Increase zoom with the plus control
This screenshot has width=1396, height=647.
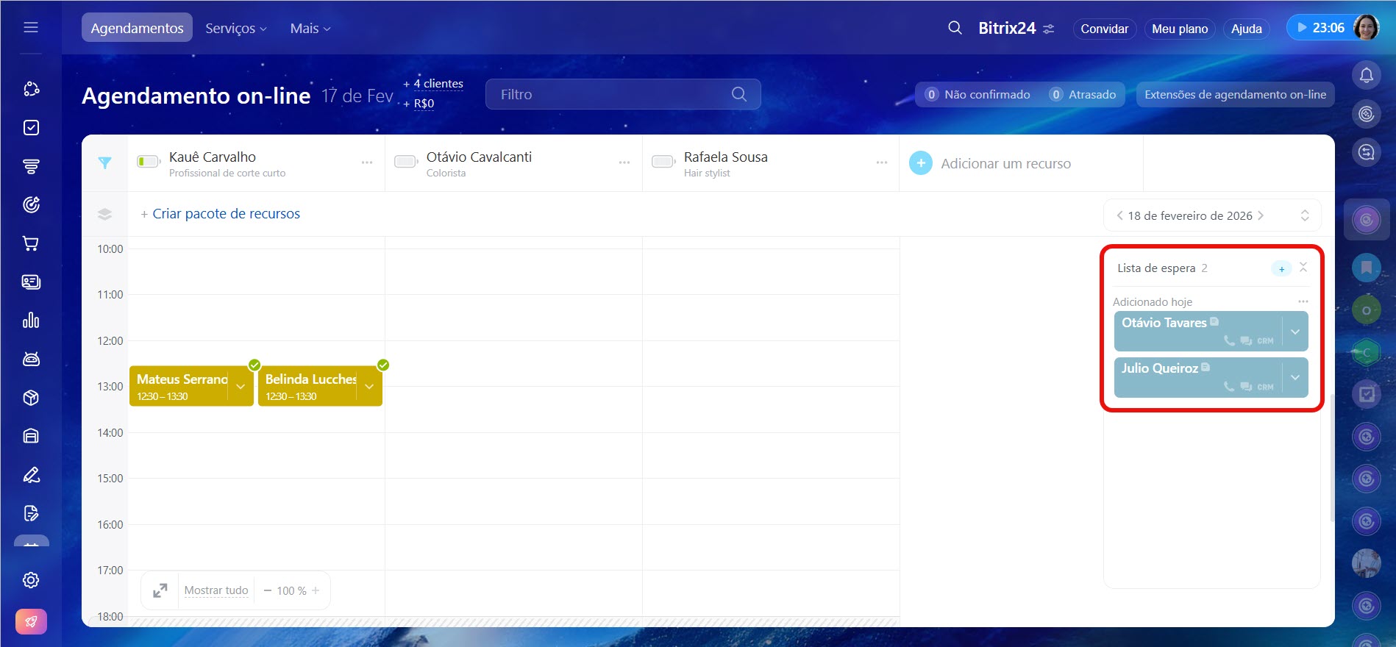coord(316,590)
